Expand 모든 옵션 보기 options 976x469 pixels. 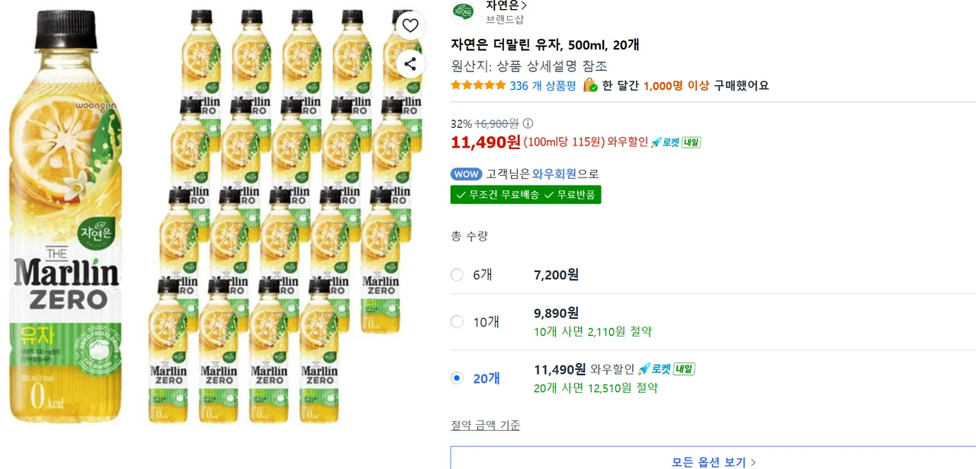coord(713,461)
